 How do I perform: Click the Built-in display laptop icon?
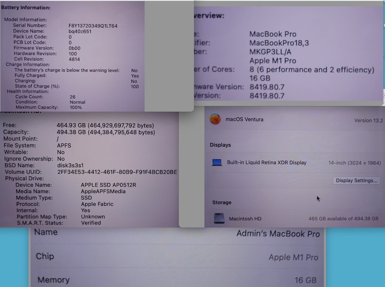217,162
